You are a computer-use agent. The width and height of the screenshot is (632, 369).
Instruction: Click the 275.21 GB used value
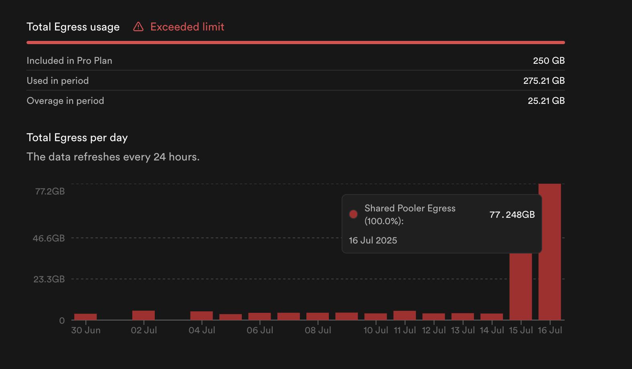pyautogui.click(x=544, y=81)
